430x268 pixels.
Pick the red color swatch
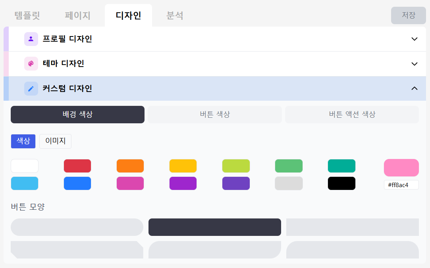(77, 166)
